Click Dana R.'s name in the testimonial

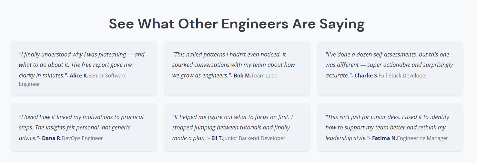[x=52, y=138]
